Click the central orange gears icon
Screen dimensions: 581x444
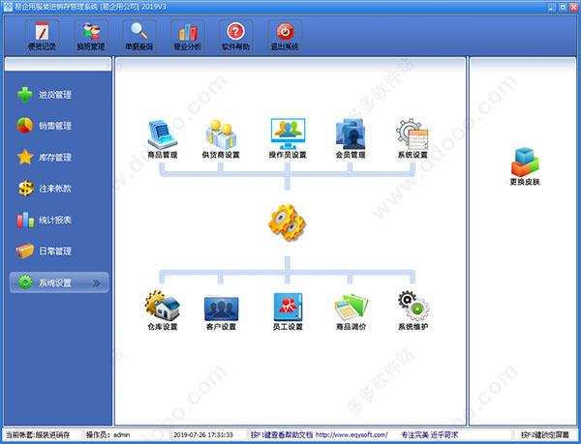coord(287,222)
